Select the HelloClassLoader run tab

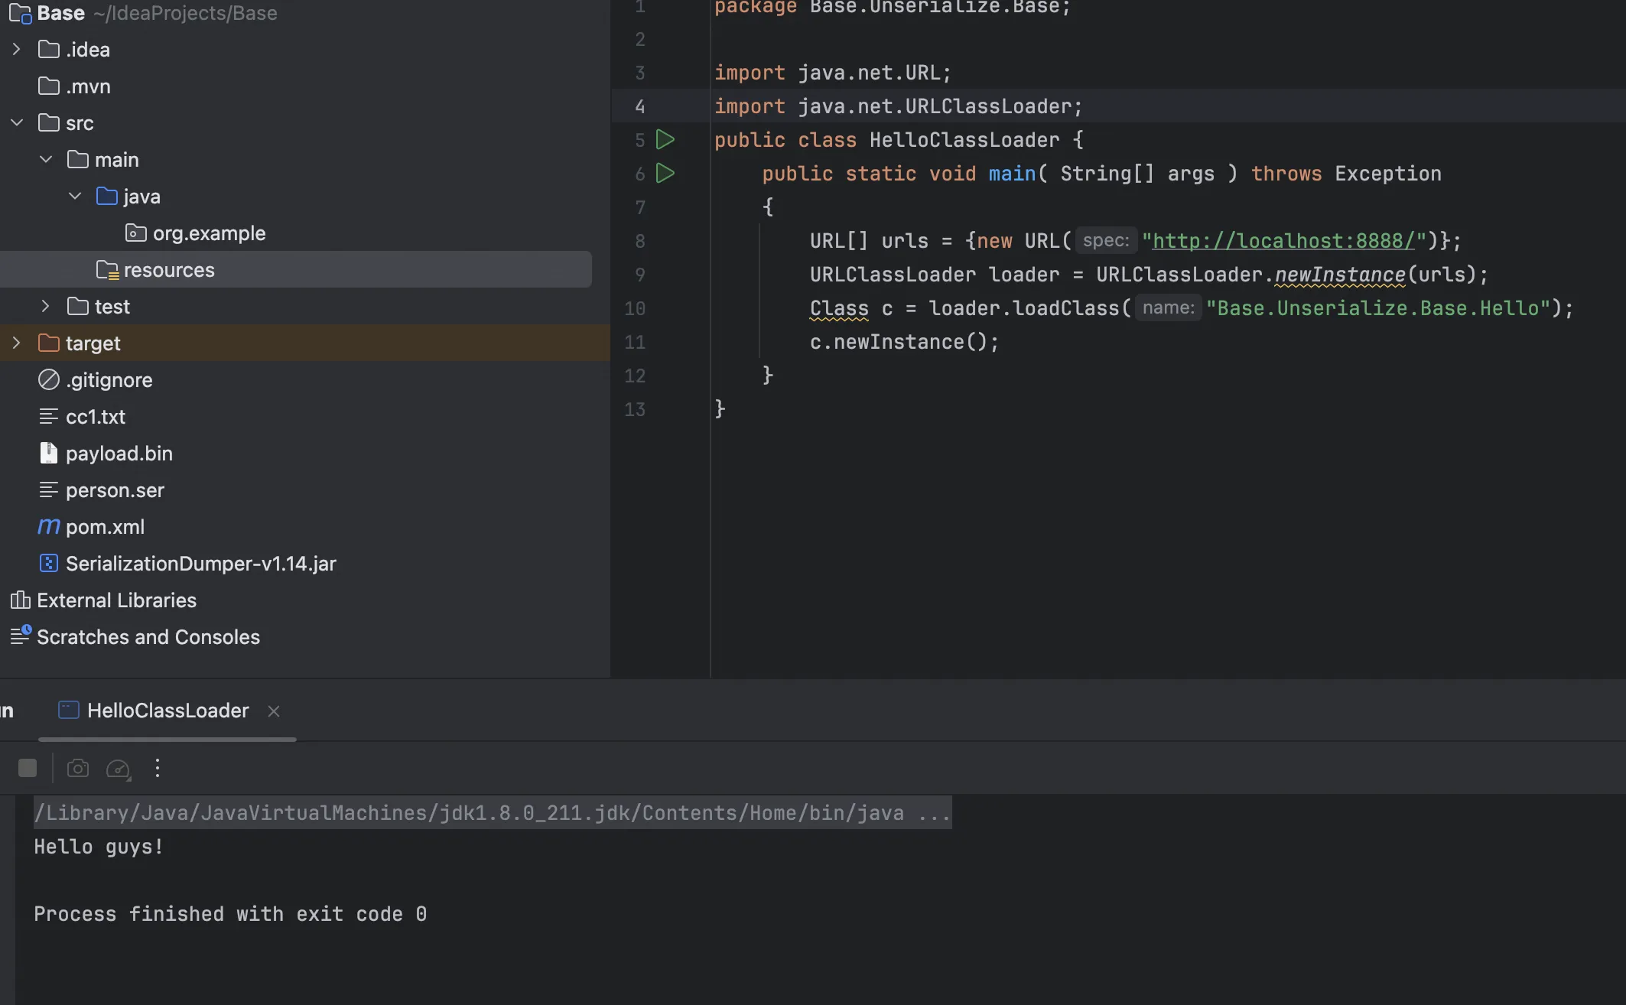167,711
